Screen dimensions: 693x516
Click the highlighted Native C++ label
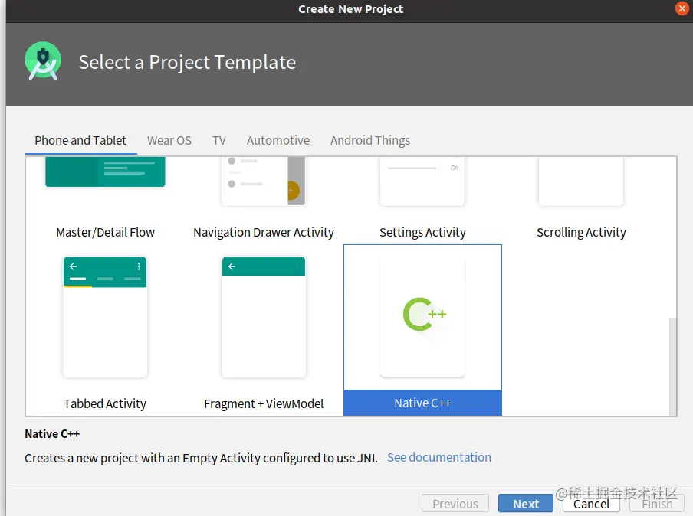[422, 403]
